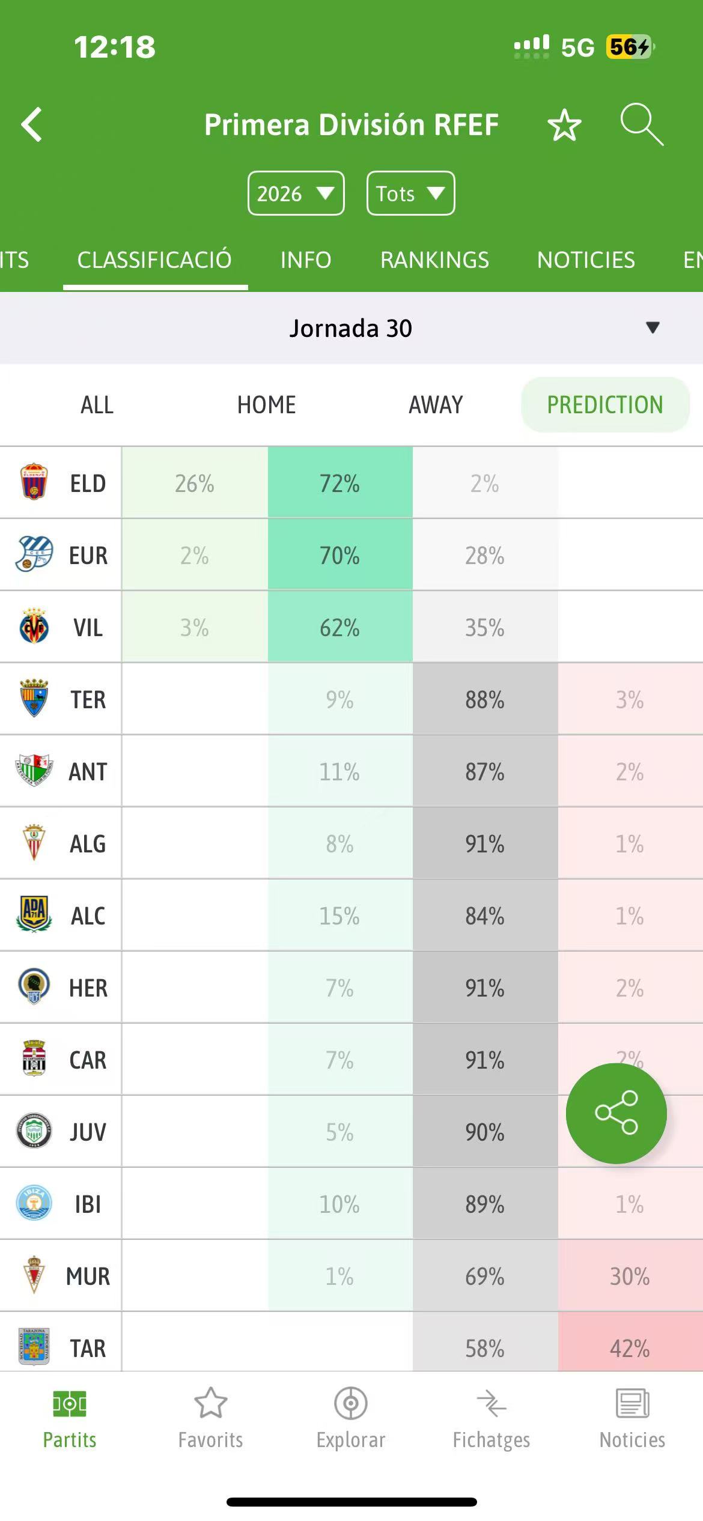Switch to the INFO tab
Image resolution: width=703 pixels, height=1521 pixels.
pyautogui.click(x=306, y=260)
